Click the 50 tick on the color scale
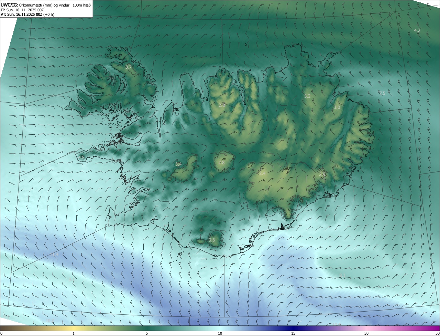440x336 pixels. (437, 333)
